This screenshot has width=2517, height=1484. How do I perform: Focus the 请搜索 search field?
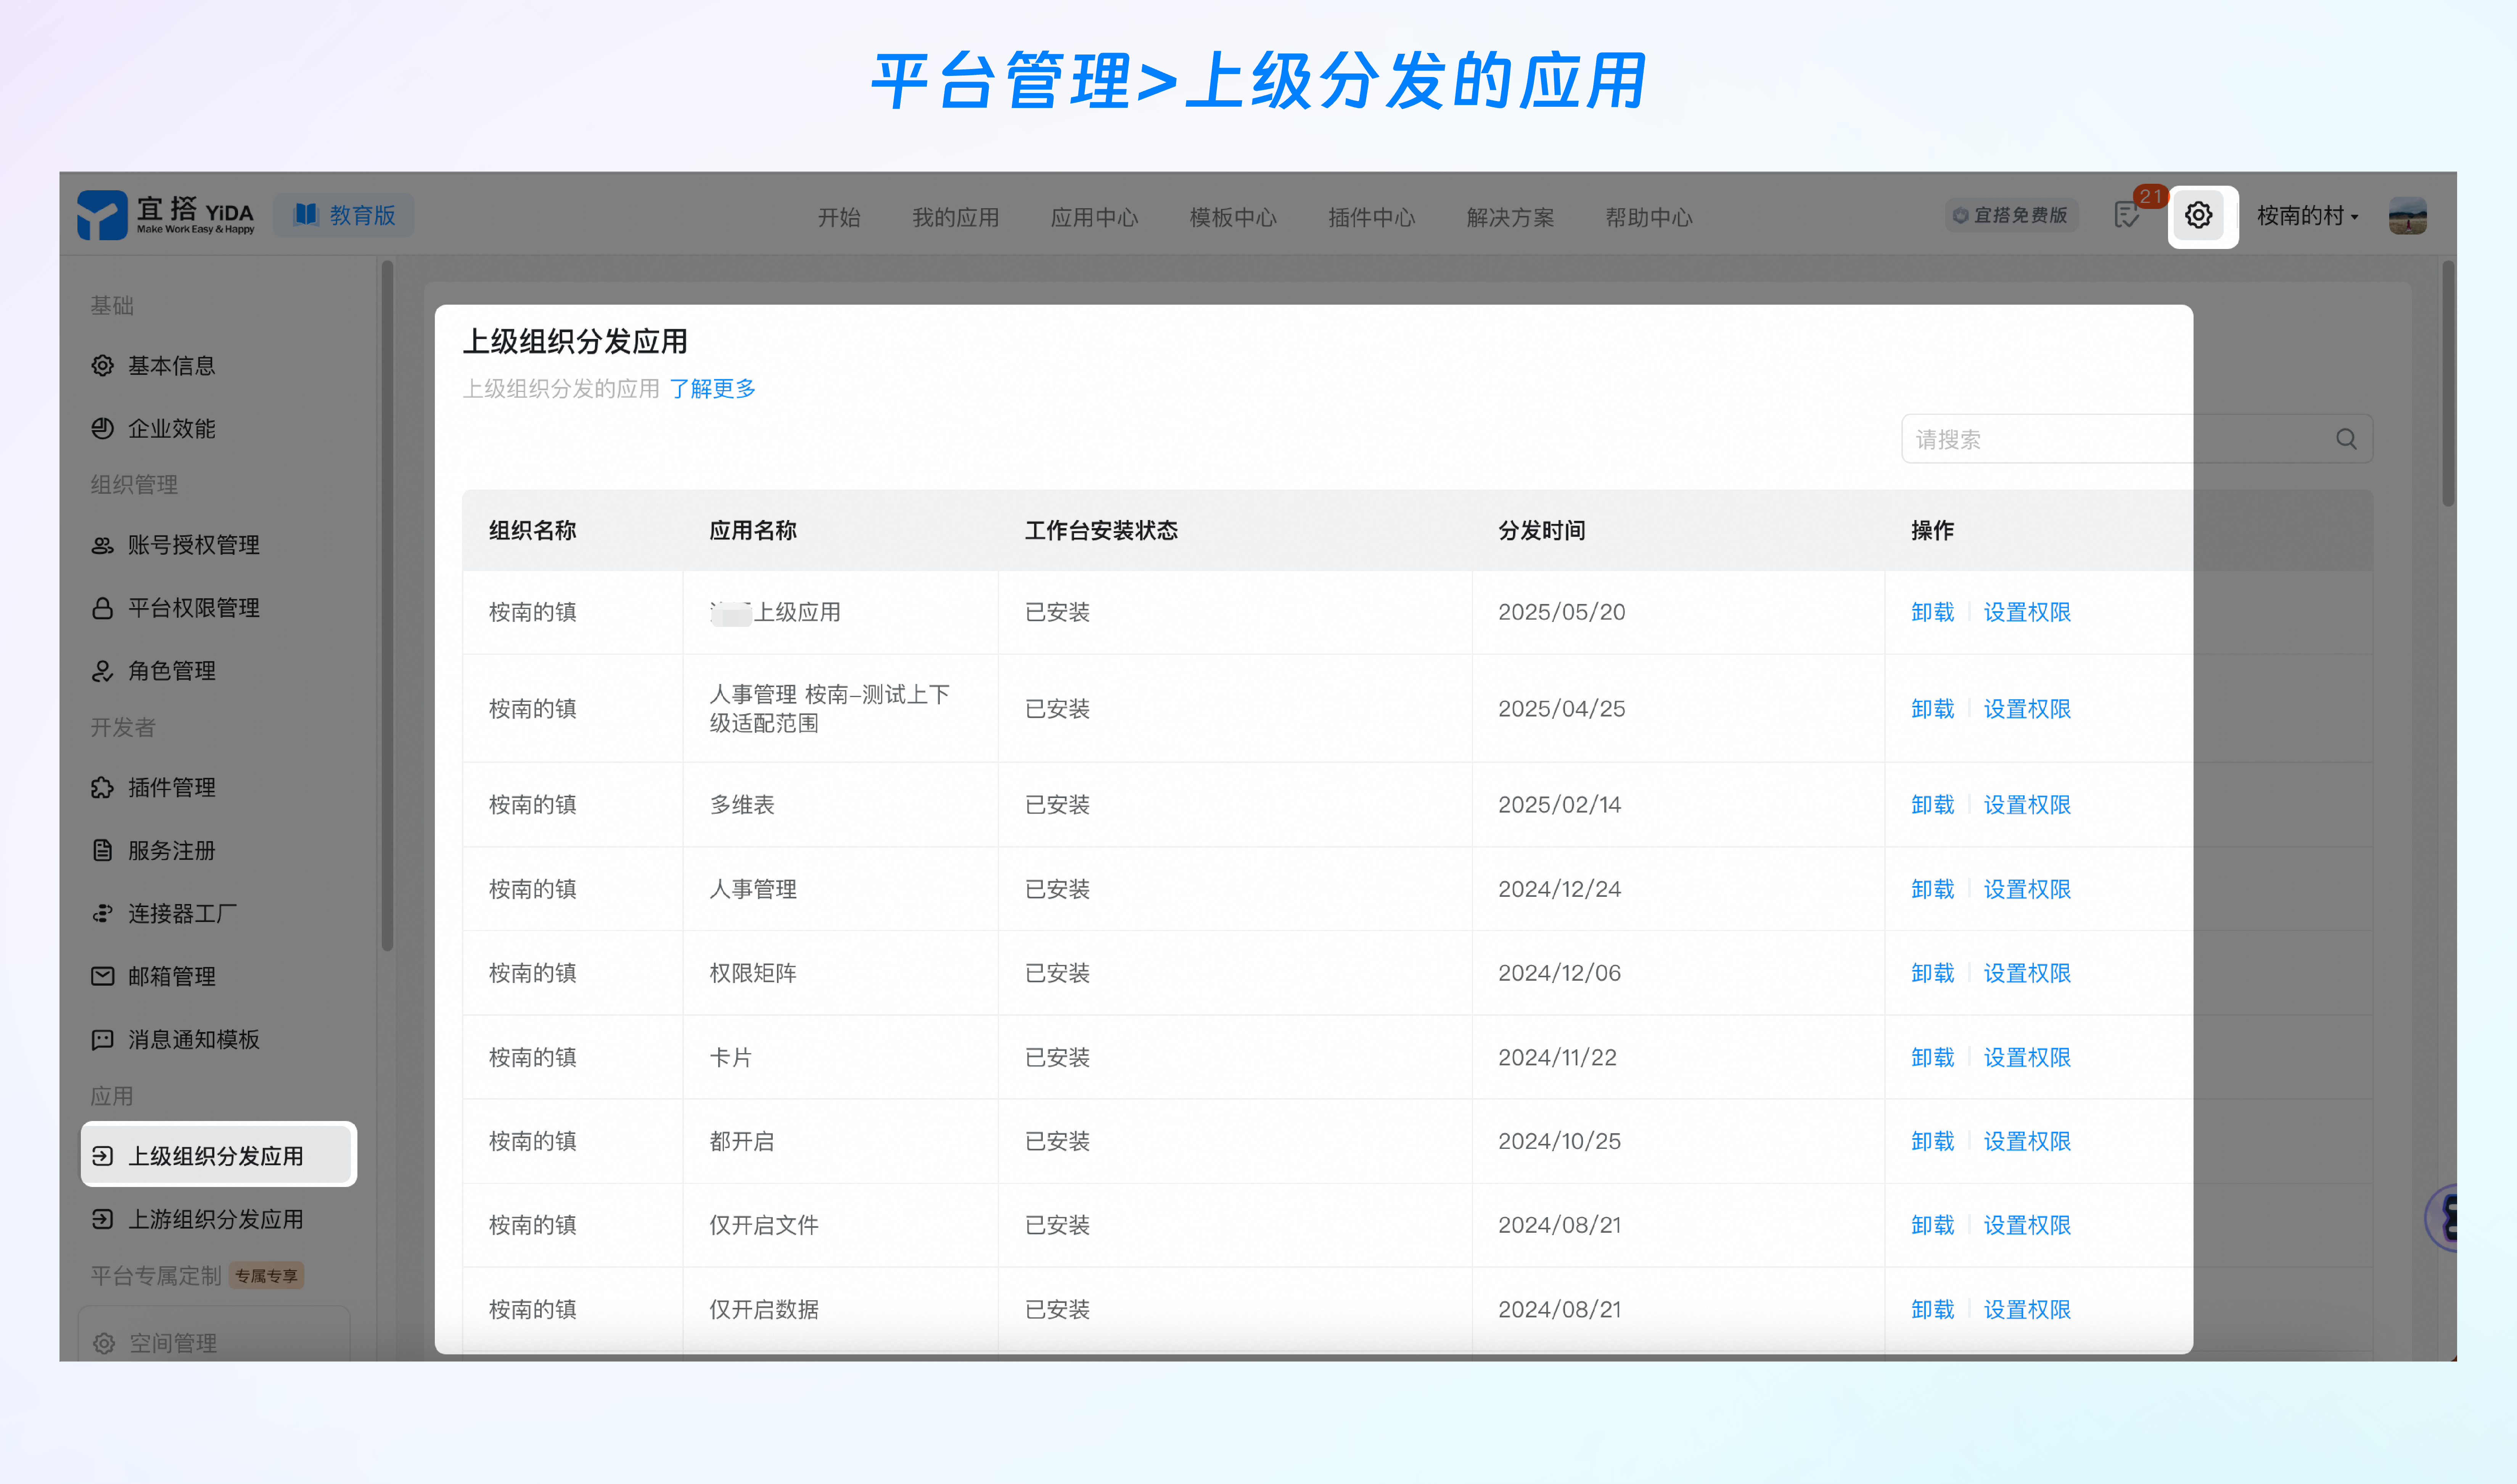click(2137, 439)
